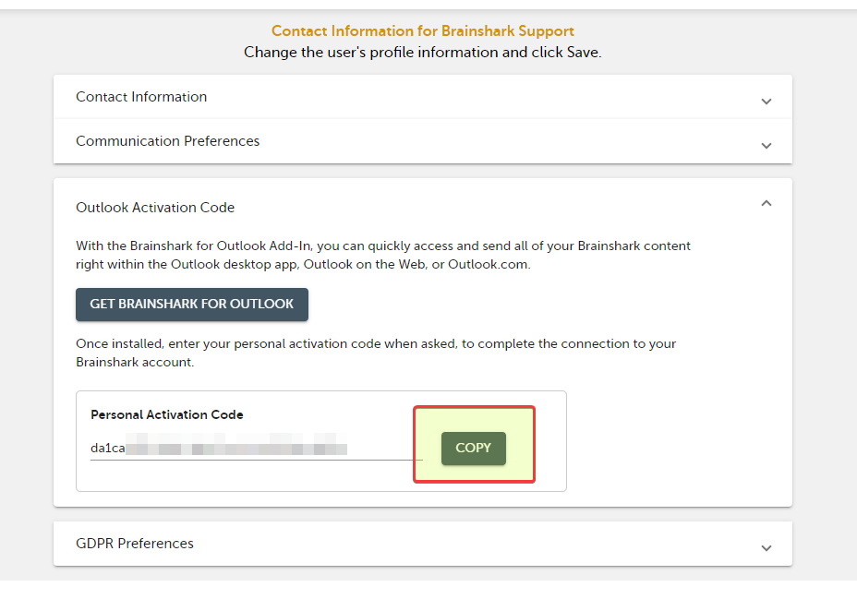Open the Contact Information section title

141,97
